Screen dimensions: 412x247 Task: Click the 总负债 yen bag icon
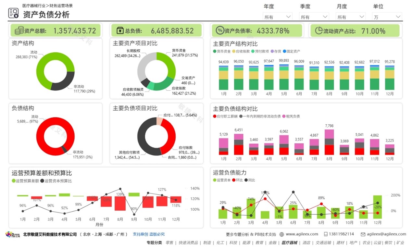120,31
